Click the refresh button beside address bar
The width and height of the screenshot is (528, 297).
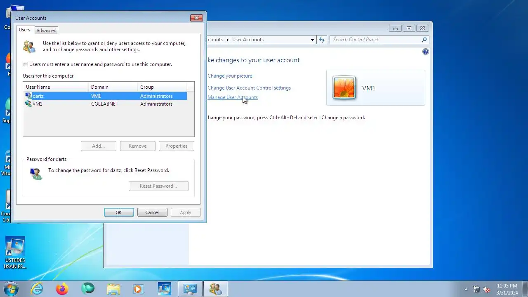click(x=322, y=40)
